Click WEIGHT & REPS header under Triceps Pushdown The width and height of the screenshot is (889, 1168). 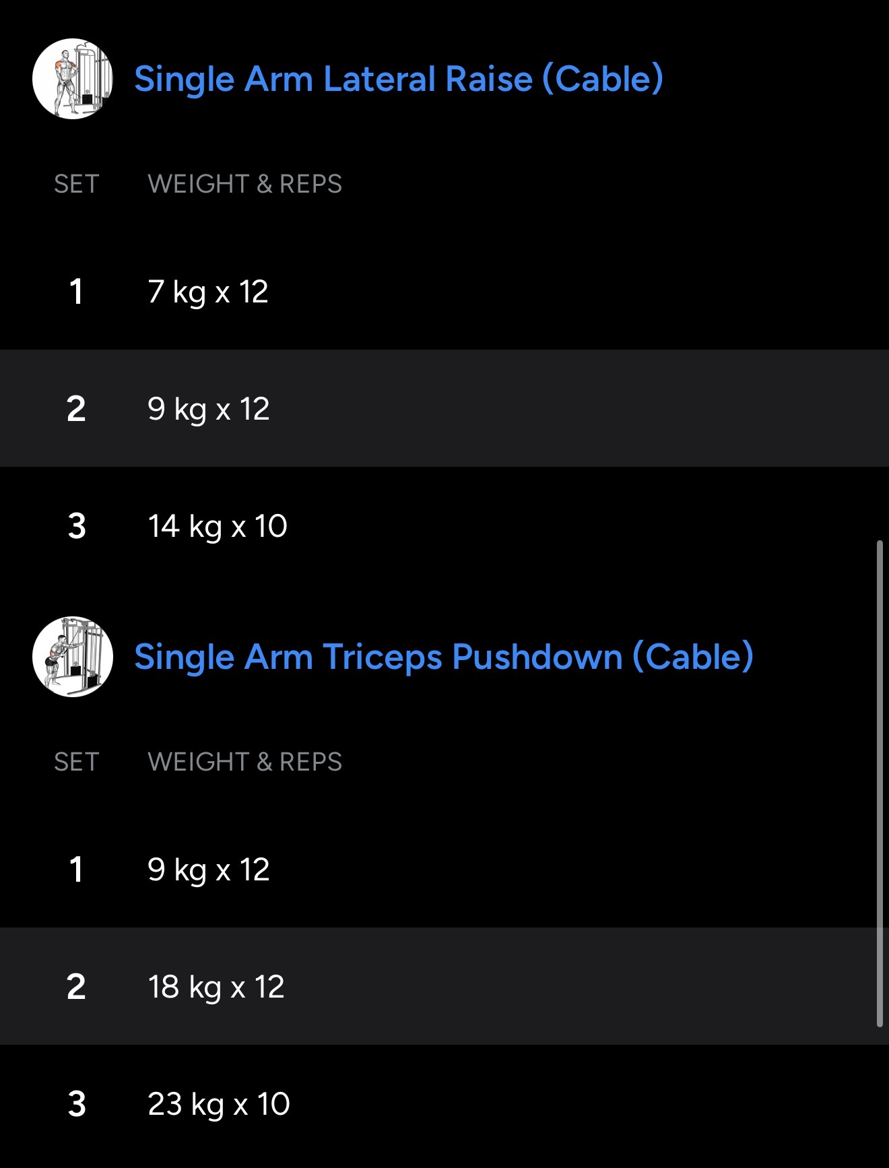[244, 762]
